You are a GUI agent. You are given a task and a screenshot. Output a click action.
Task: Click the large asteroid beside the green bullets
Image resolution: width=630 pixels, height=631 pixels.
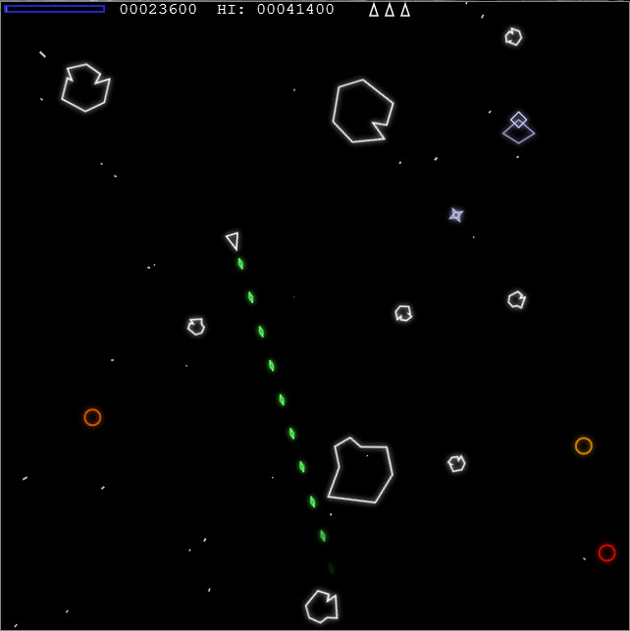[360, 470]
